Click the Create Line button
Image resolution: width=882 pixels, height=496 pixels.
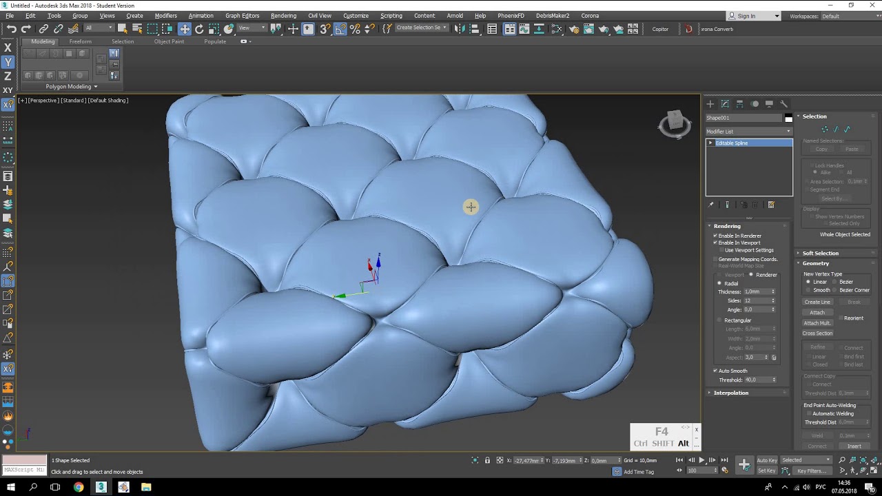click(817, 302)
